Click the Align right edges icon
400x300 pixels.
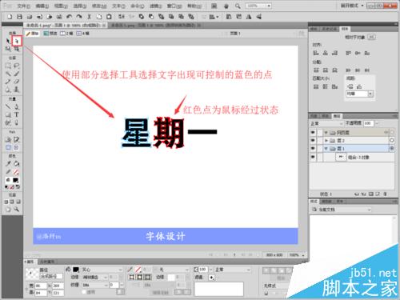pos(334,53)
